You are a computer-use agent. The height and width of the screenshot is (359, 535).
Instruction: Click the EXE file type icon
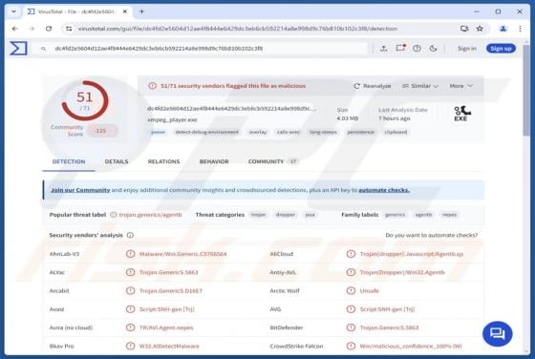click(461, 114)
